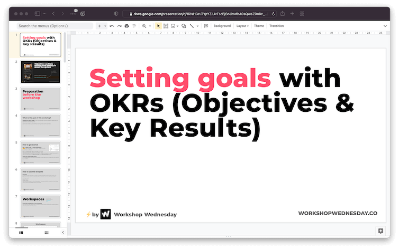This screenshot has height=249, width=399.
Task: Activate the Paint format tool
Action: (134, 26)
